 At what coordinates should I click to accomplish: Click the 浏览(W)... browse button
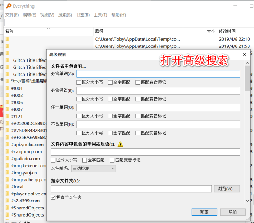pos(227,189)
